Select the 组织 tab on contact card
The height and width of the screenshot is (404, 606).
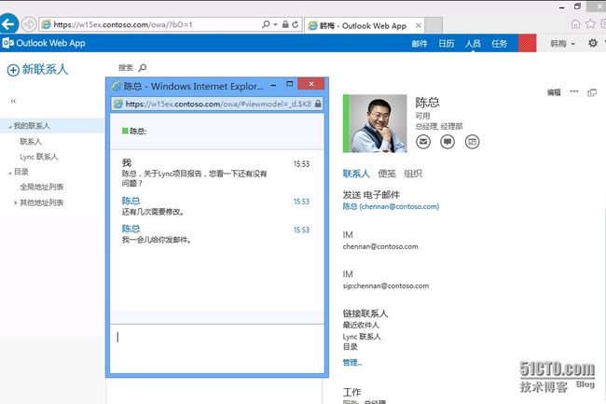tap(413, 174)
